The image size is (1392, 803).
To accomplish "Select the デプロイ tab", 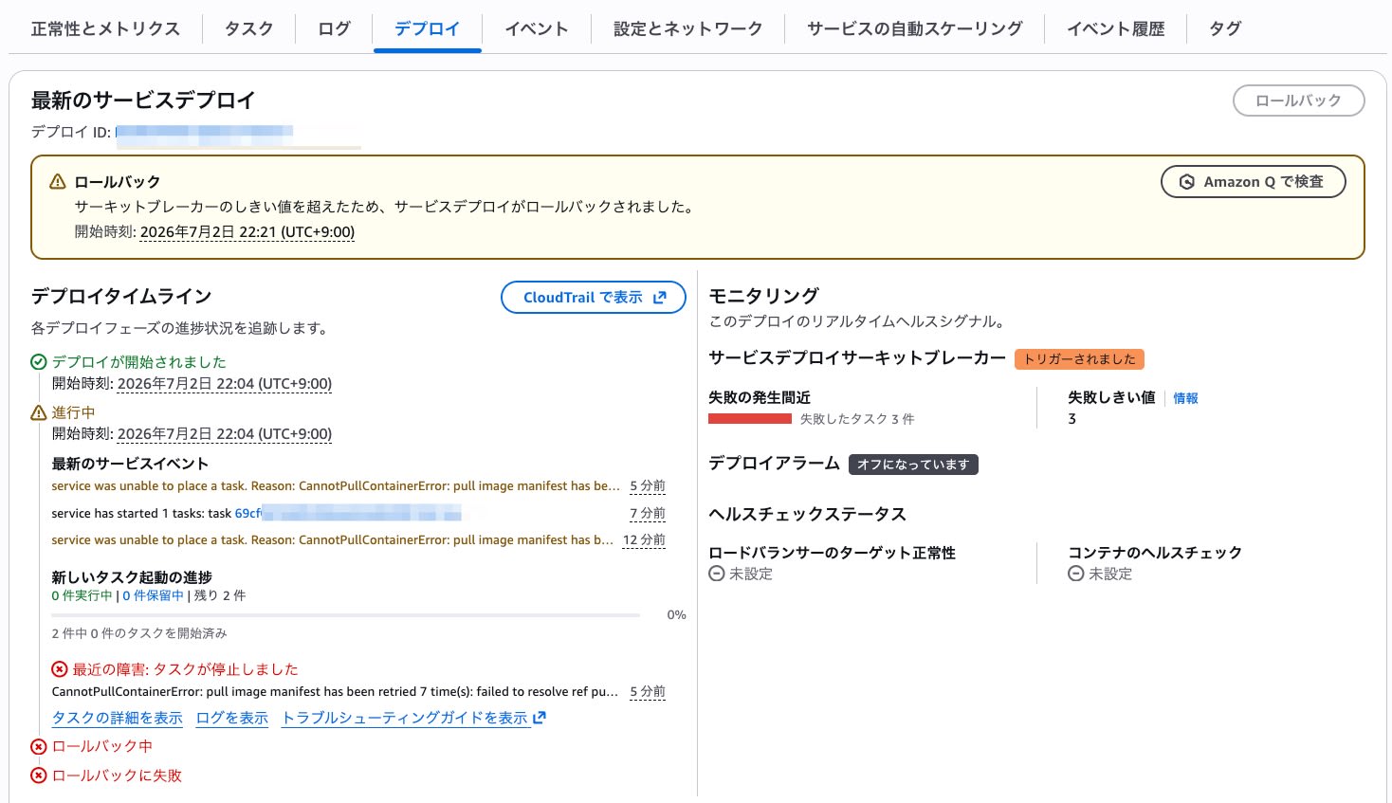I will click(x=427, y=28).
